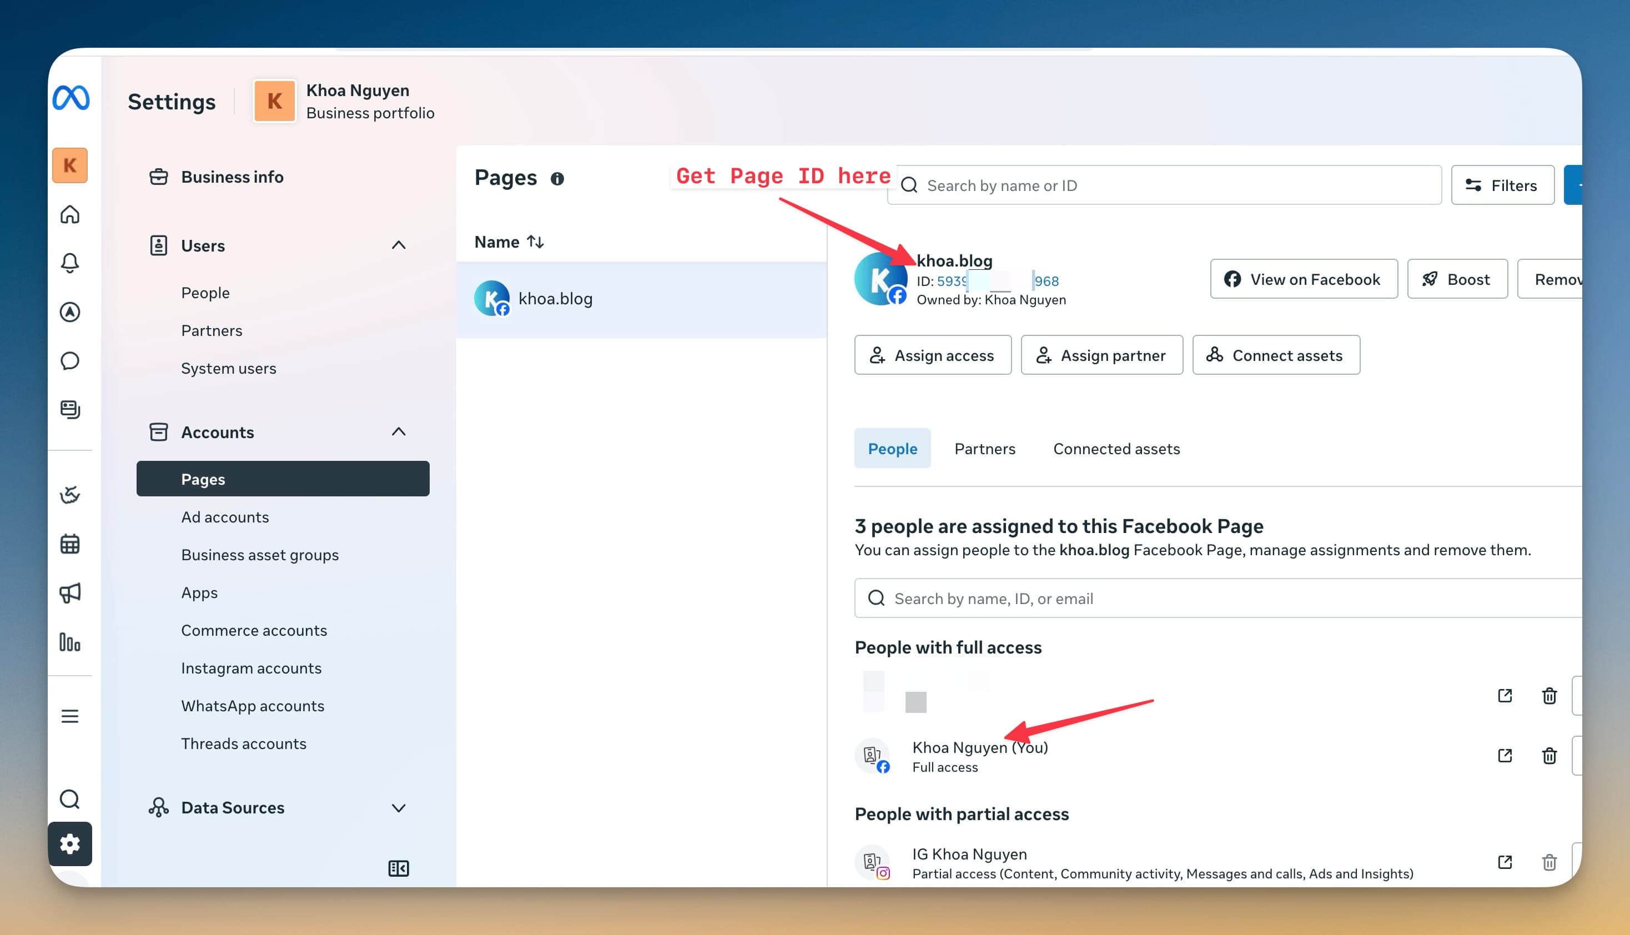Select khoa.blog row in pages list

(x=641, y=299)
